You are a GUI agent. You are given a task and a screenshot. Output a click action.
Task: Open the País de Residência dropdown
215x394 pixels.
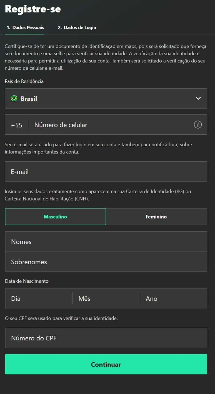click(x=106, y=98)
